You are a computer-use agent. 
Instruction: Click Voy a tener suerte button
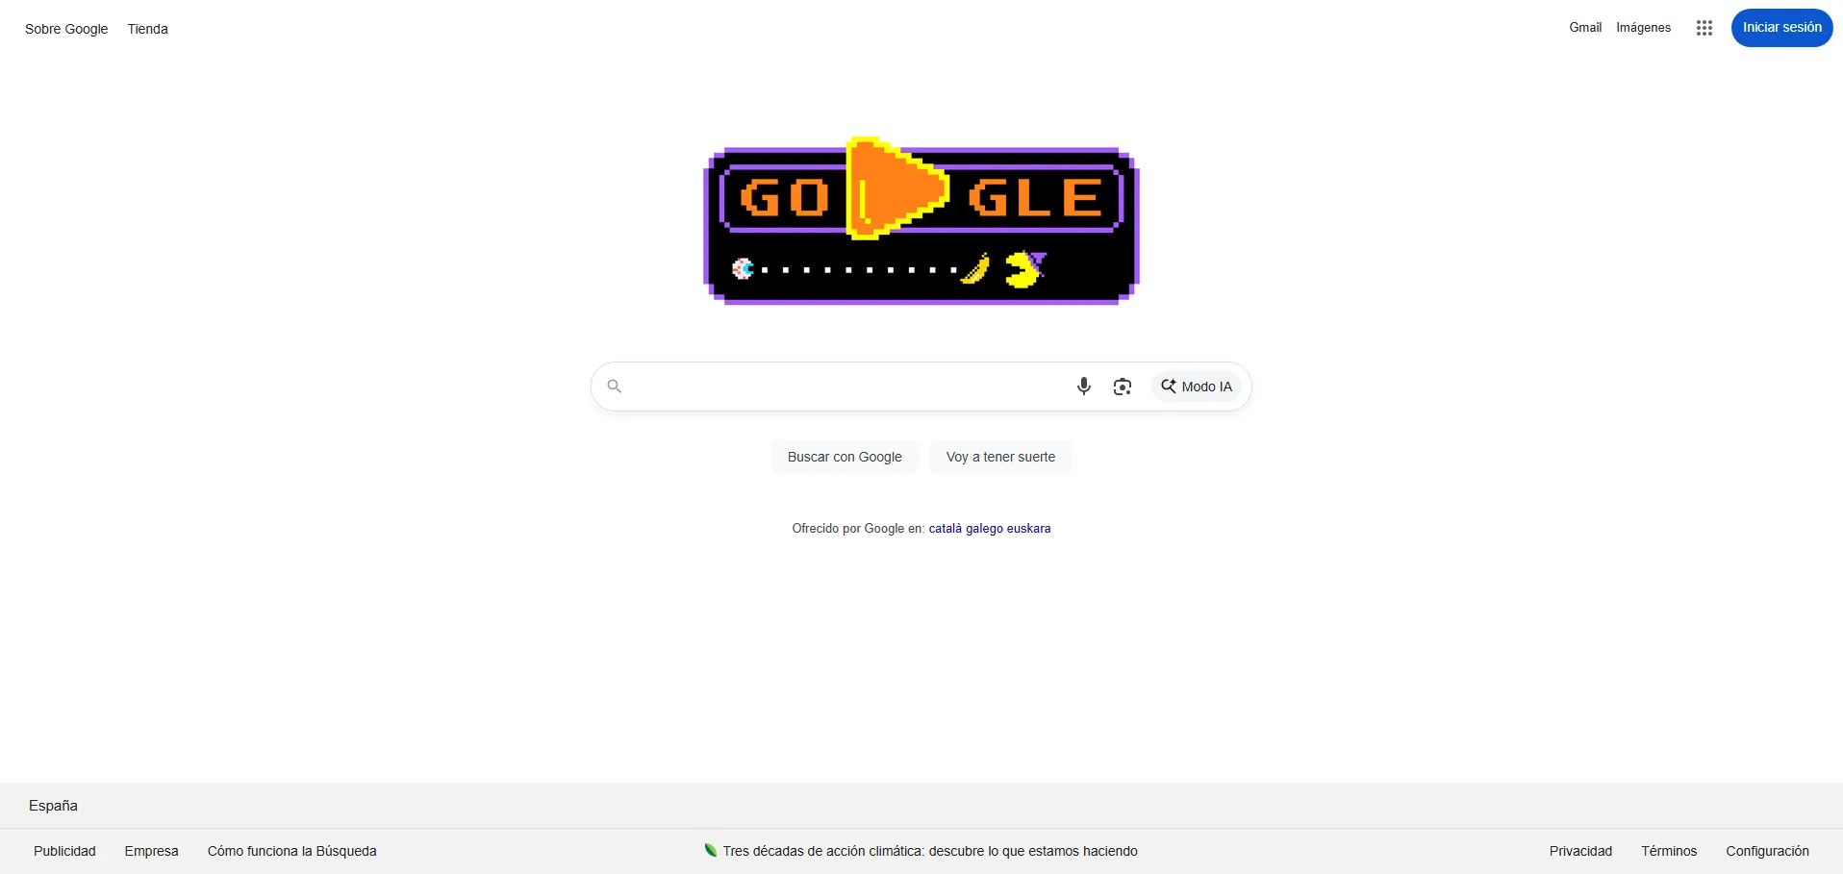pos(1000,457)
